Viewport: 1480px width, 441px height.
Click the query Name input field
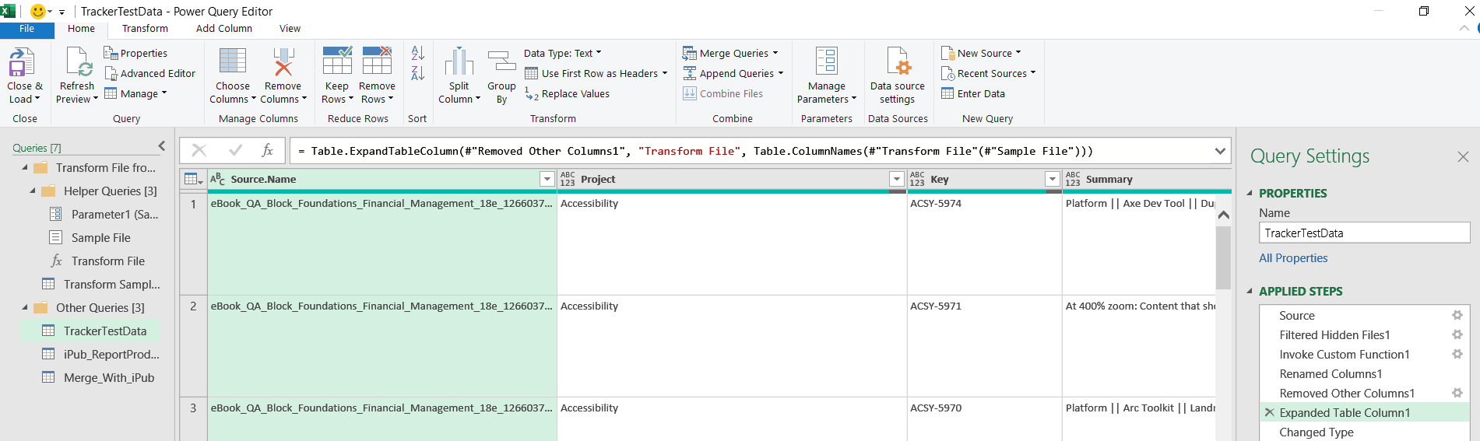[x=1364, y=233]
